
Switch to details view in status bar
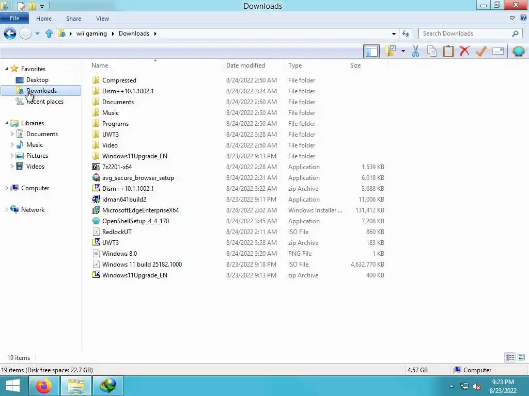[x=510, y=357]
